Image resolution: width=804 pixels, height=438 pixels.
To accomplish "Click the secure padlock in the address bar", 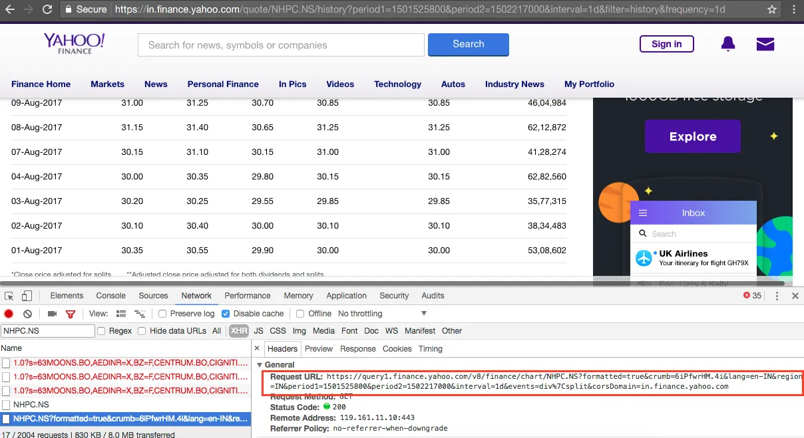I will pyautogui.click(x=68, y=9).
